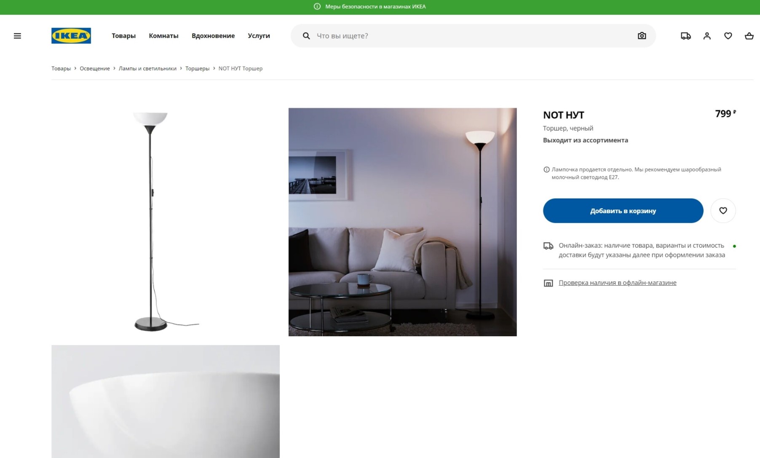Image resolution: width=760 pixels, height=458 pixels.
Task: Open the Товары menu
Action: 123,36
